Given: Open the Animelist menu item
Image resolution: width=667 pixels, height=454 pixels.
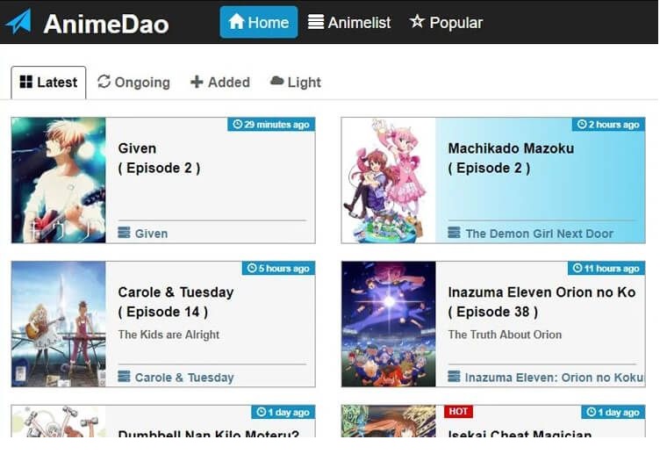Looking at the screenshot, I should [x=349, y=22].
